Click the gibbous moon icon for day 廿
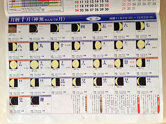This screenshot has width=166, height=124. 119,63
